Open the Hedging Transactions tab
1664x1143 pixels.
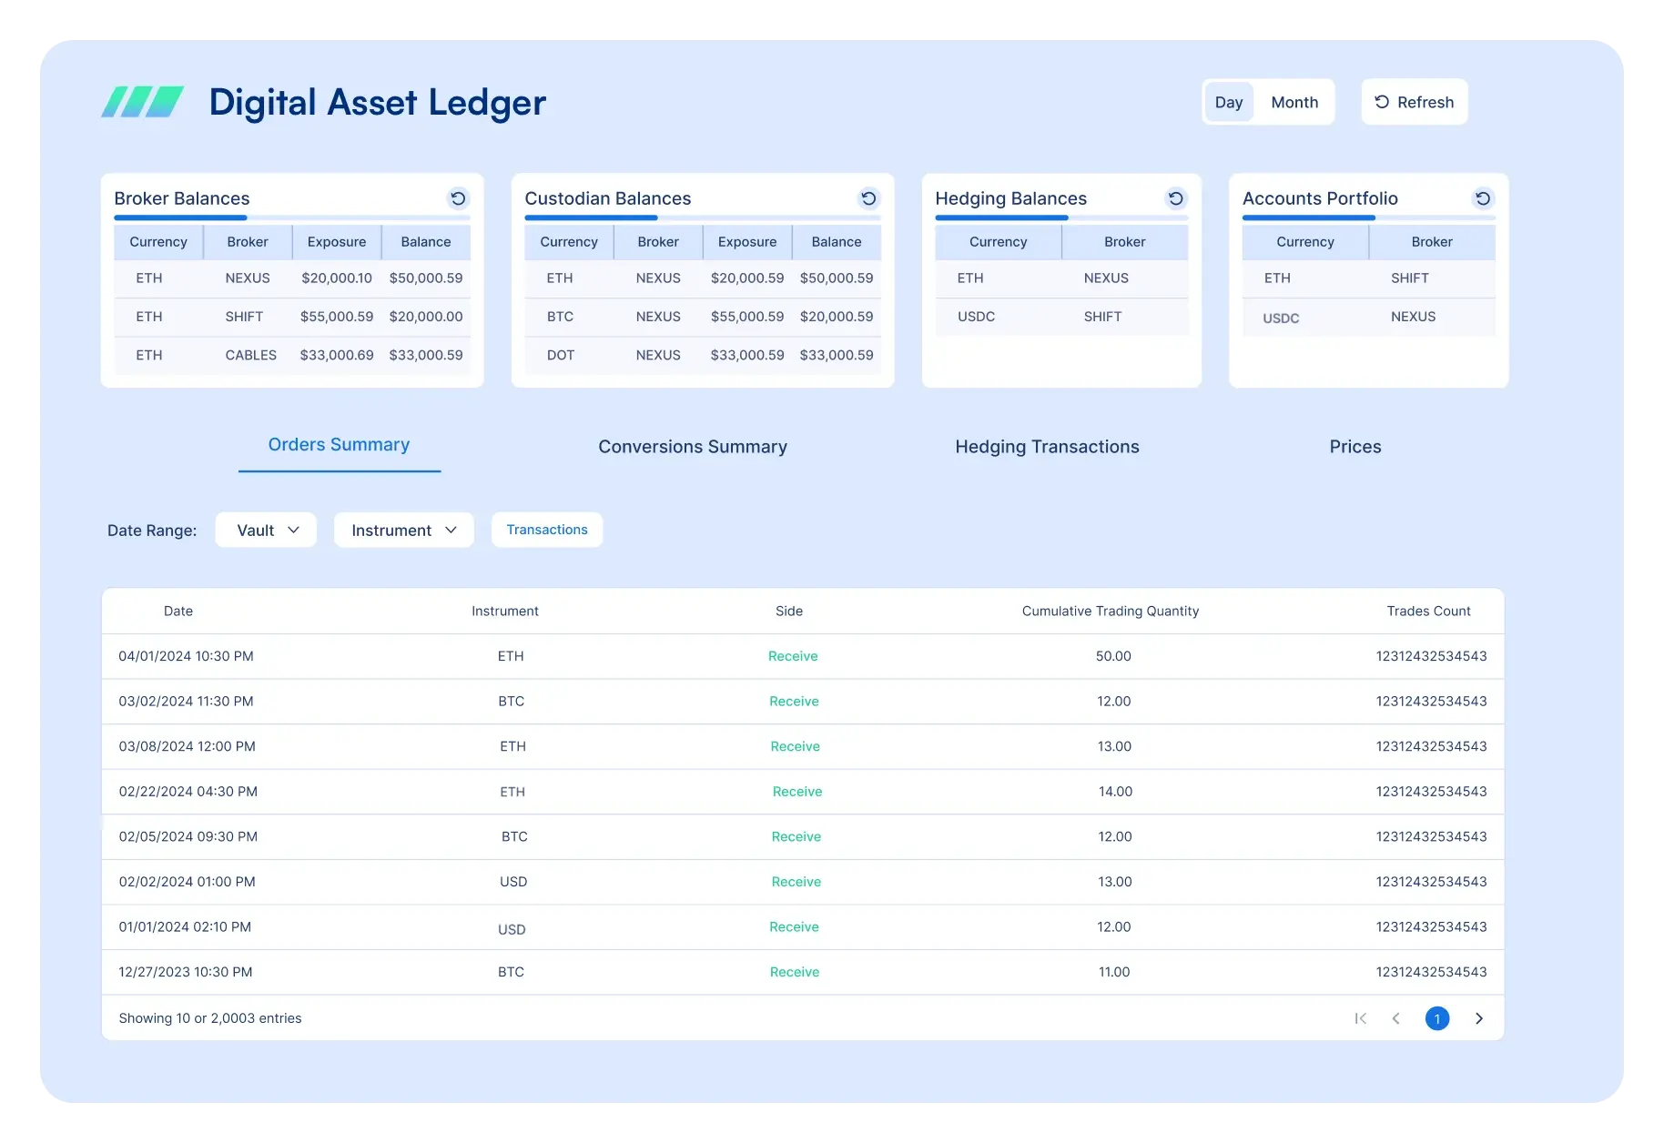[1047, 446]
